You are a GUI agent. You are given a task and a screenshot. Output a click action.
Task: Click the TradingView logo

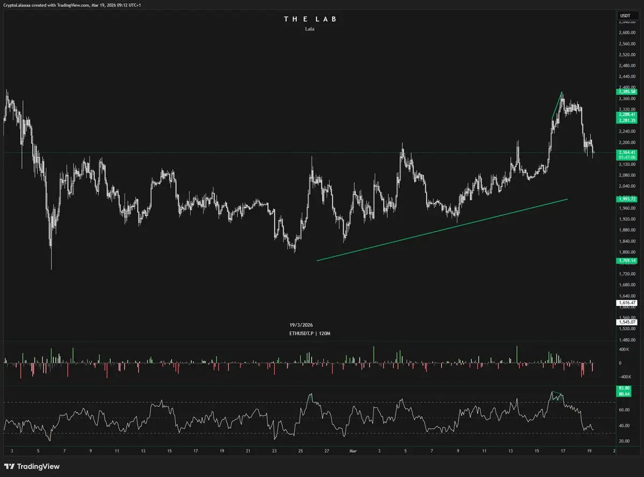pyautogui.click(x=32, y=466)
